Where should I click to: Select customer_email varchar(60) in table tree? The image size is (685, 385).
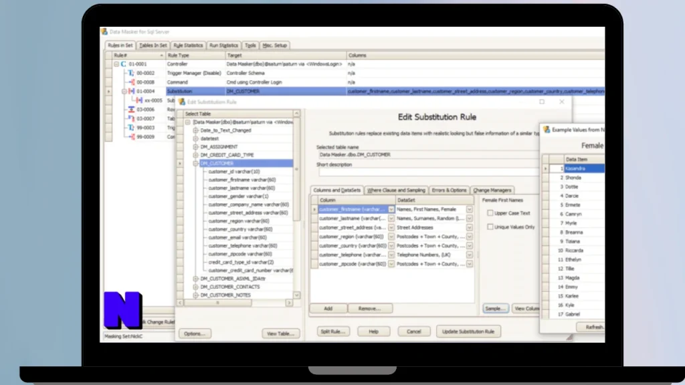click(x=237, y=237)
